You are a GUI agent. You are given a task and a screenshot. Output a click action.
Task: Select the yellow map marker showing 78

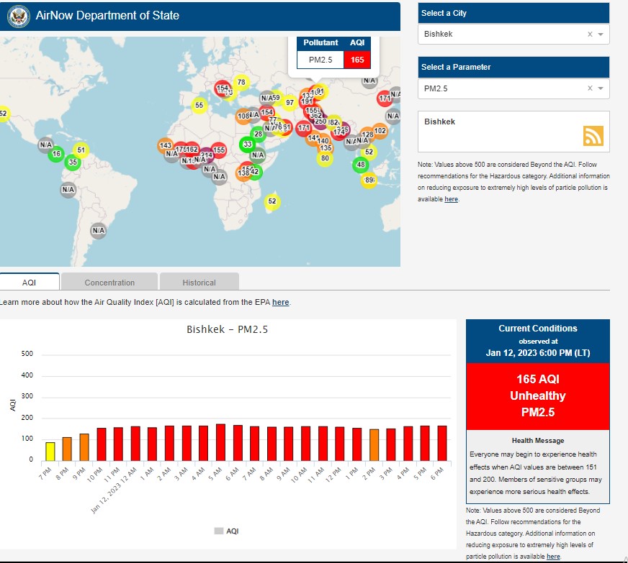(x=241, y=82)
